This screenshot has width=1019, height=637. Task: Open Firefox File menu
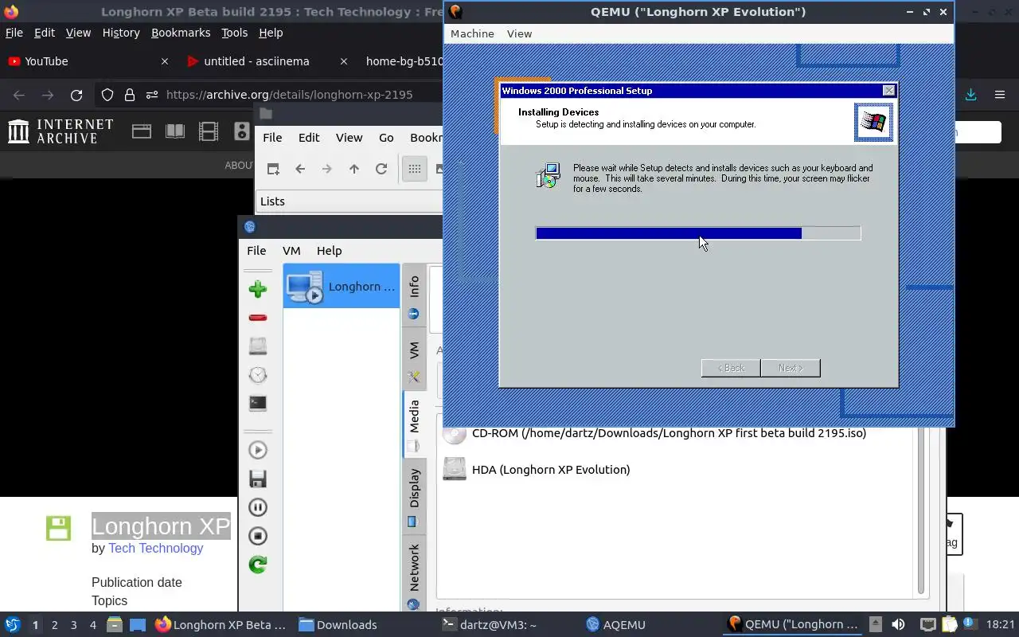click(x=14, y=33)
